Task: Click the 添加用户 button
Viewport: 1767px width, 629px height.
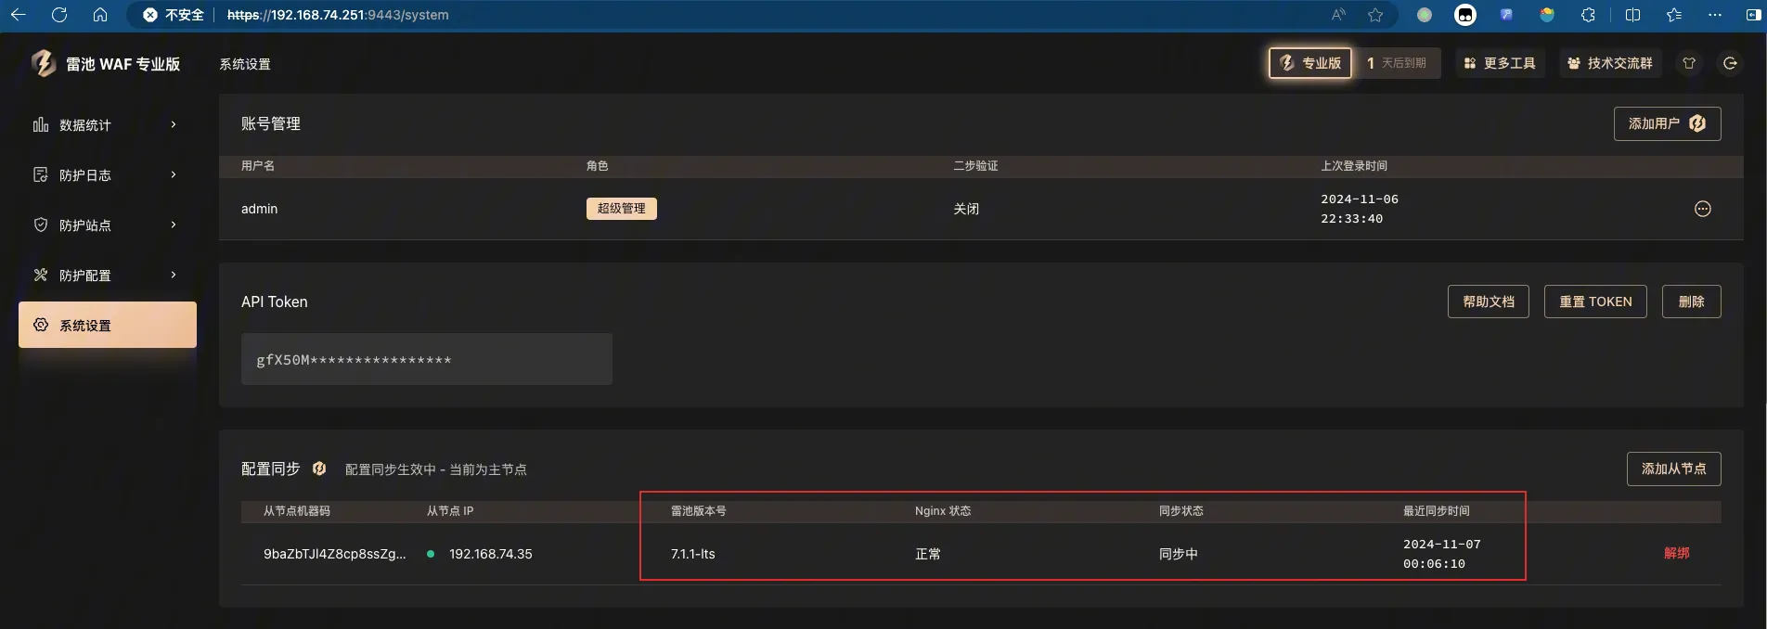Action: pos(1667,123)
